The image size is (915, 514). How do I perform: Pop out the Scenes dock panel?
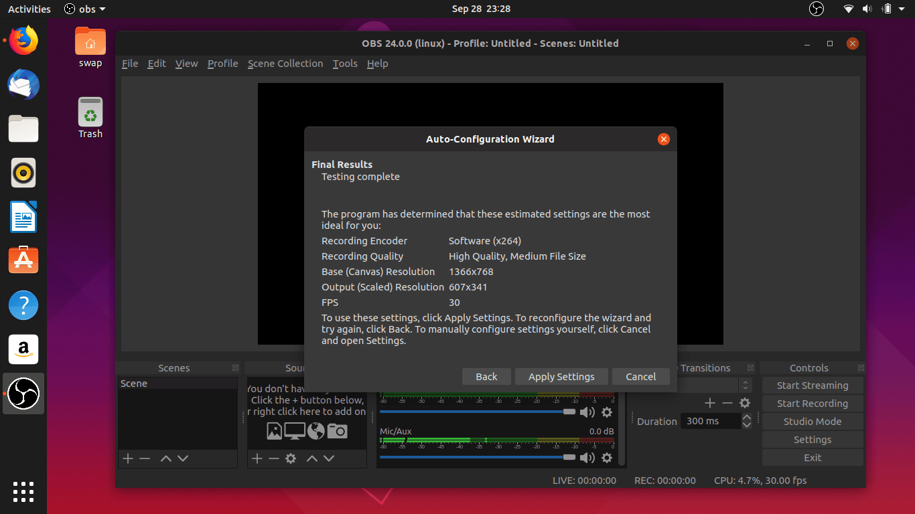[235, 368]
